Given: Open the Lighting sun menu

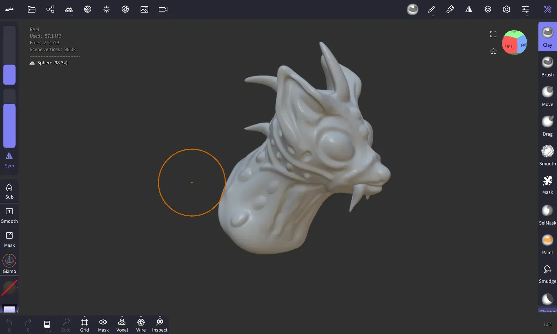Looking at the screenshot, I should (x=107, y=9).
